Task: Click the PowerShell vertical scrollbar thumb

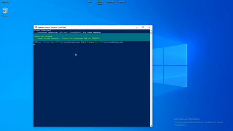Action: tap(151, 33)
